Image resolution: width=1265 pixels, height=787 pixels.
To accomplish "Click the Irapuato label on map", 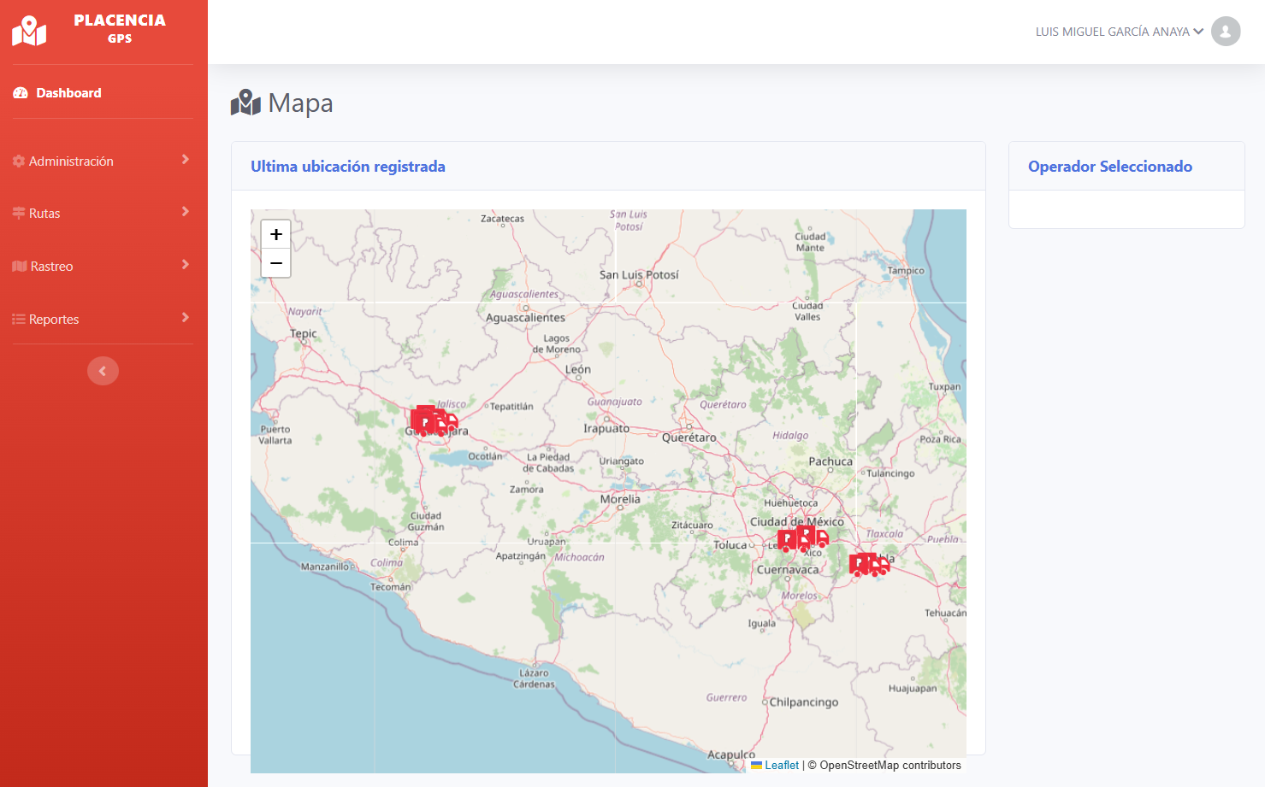I will [x=606, y=429].
